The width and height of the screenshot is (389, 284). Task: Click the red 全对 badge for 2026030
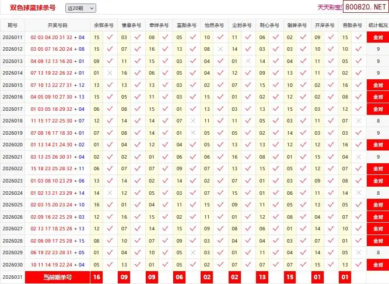pyautogui.click(x=378, y=265)
